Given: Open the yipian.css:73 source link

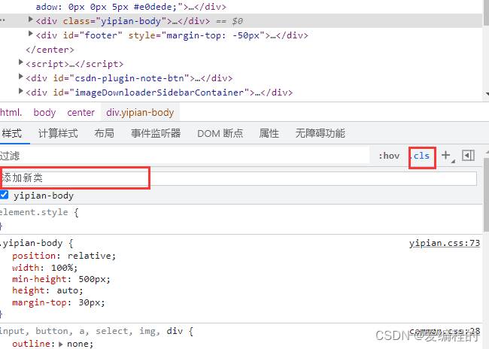Looking at the screenshot, I should click(x=445, y=243).
